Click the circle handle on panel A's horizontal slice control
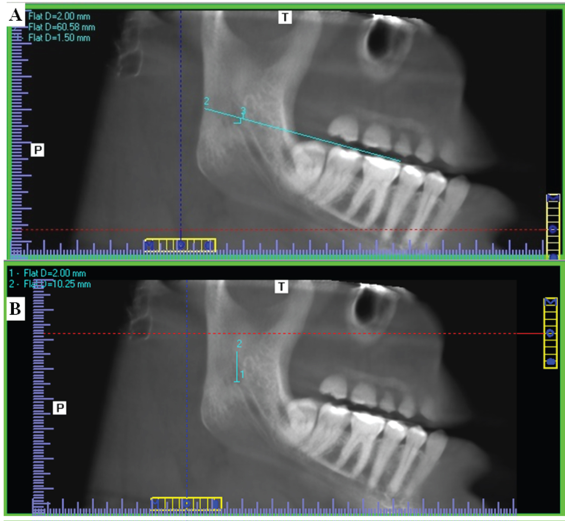This screenshot has width=565, height=521. 181,245
